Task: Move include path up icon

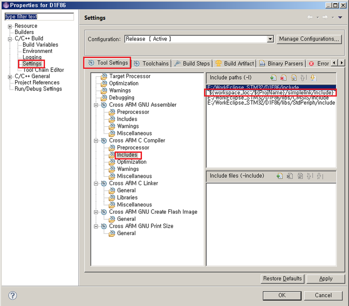Action: coord(303,78)
